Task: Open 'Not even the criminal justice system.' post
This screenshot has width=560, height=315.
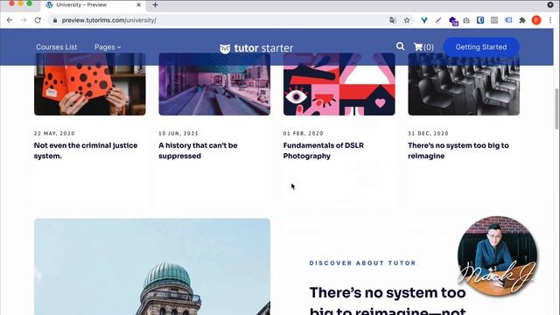Action: click(x=86, y=150)
